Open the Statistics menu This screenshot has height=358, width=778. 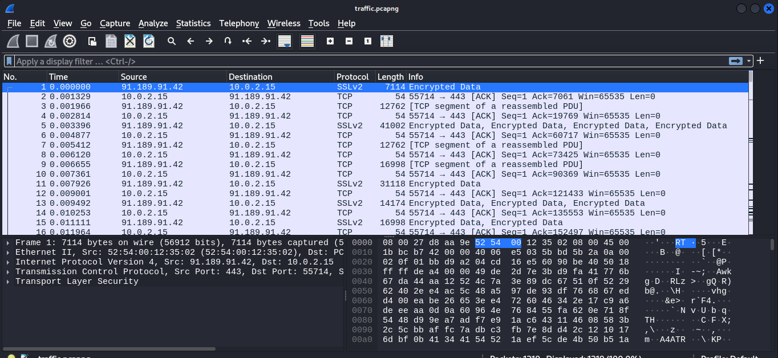(193, 23)
